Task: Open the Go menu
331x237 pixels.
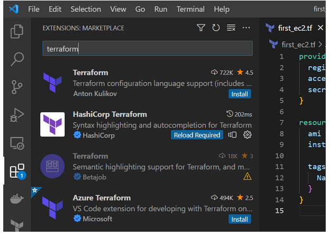Action: (140, 10)
